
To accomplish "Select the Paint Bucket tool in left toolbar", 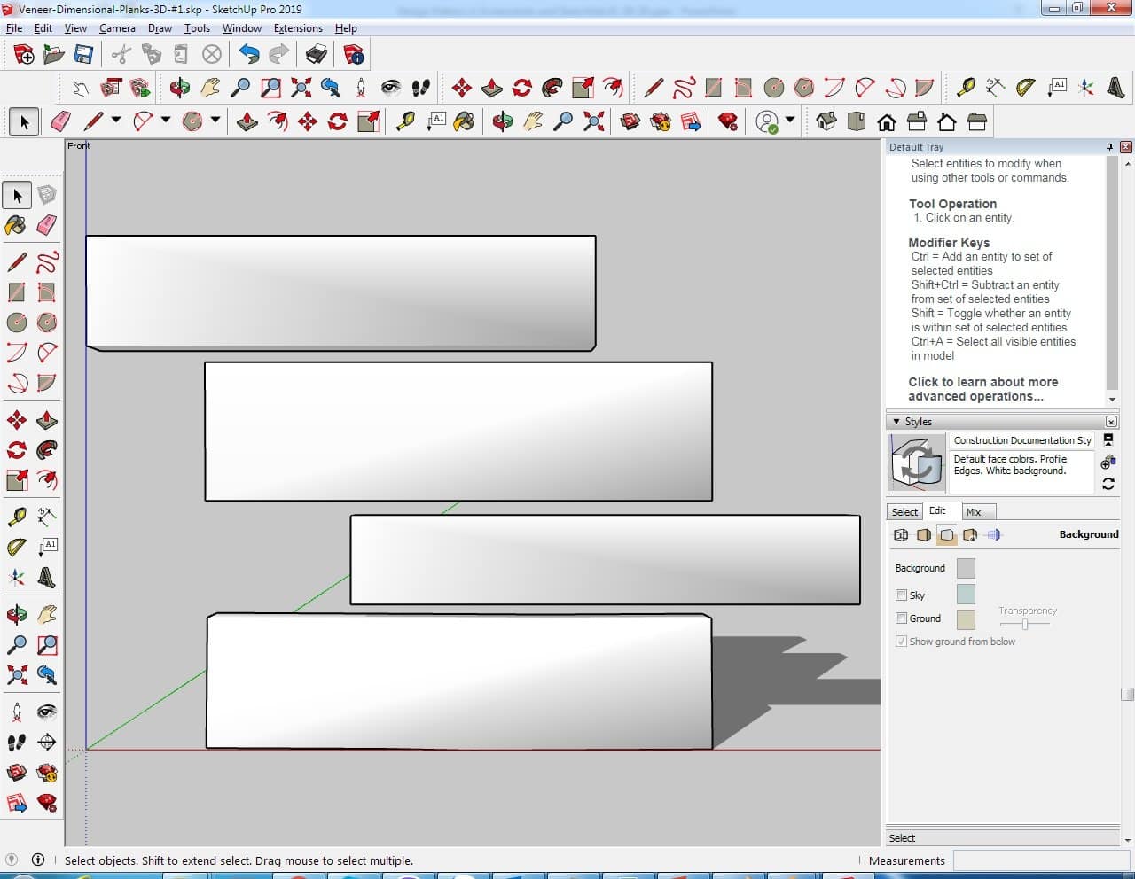I will tap(16, 225).
